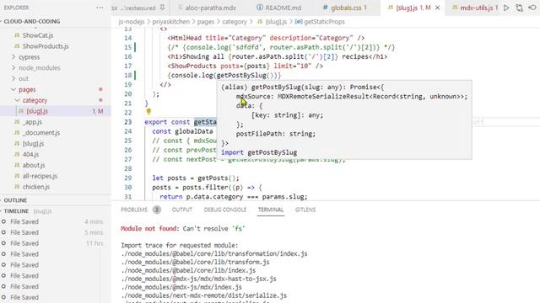Image resolution: width=540 pixels, height=303 pixels.
Task: Open the Debug Console tab
Action: (x=225, y=210)
